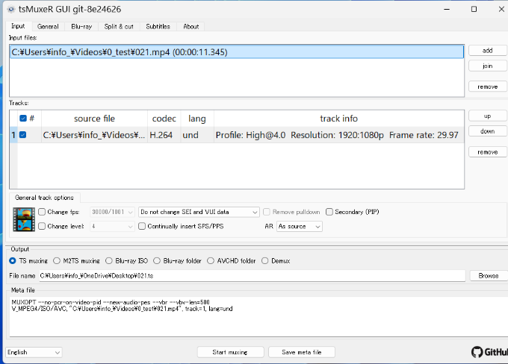Image resolution: width=508 pixels, height=364 pixels.
Task: Choose Blu-ray ISO output option
Action: 110,261
